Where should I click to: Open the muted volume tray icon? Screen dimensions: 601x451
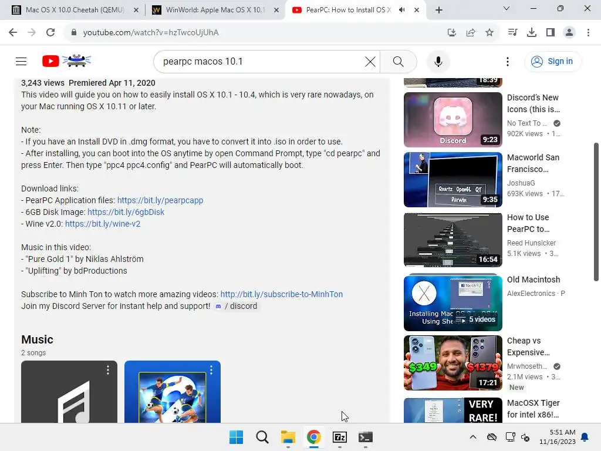click(525, 437)
